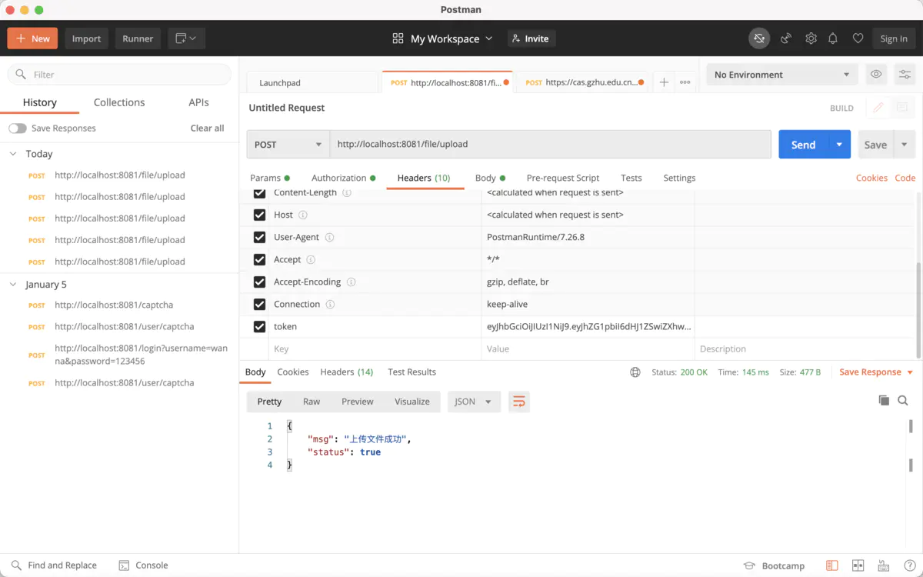
Task: Click the offline sync status icon
Action: (x=759, y=38)
